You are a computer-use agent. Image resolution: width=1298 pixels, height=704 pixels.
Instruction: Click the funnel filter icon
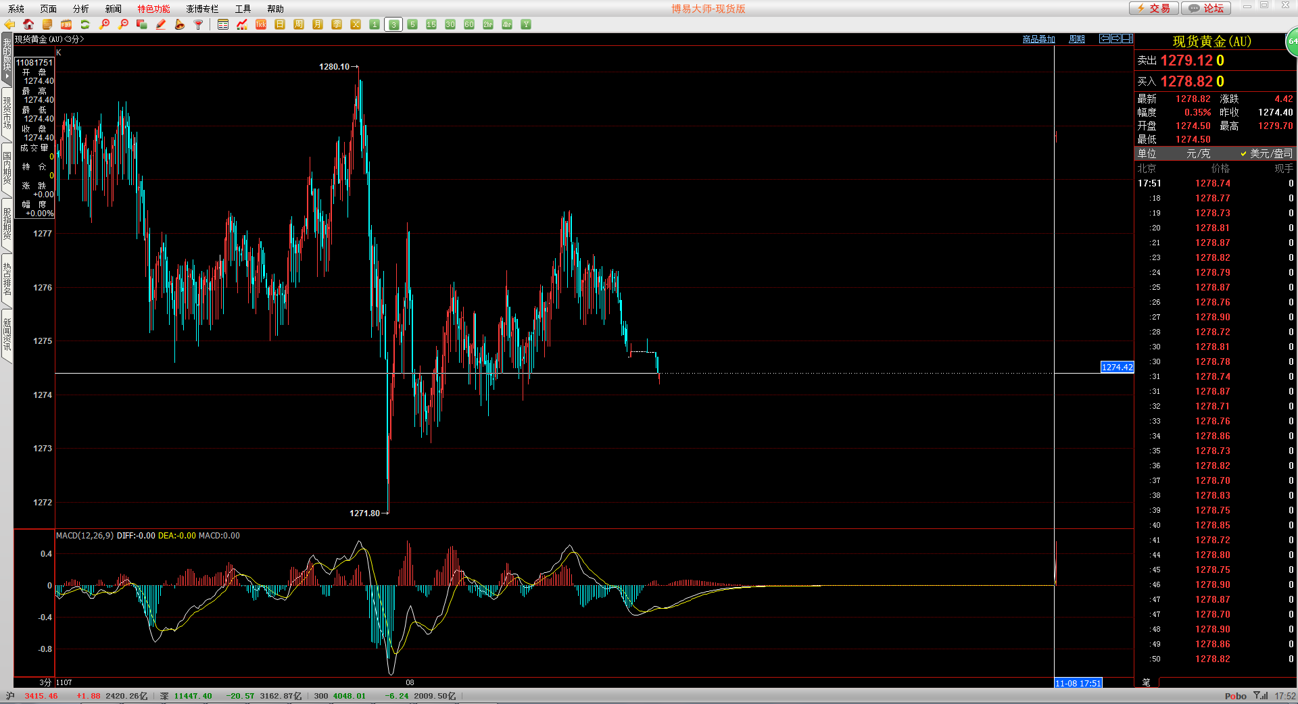[199, 25]
